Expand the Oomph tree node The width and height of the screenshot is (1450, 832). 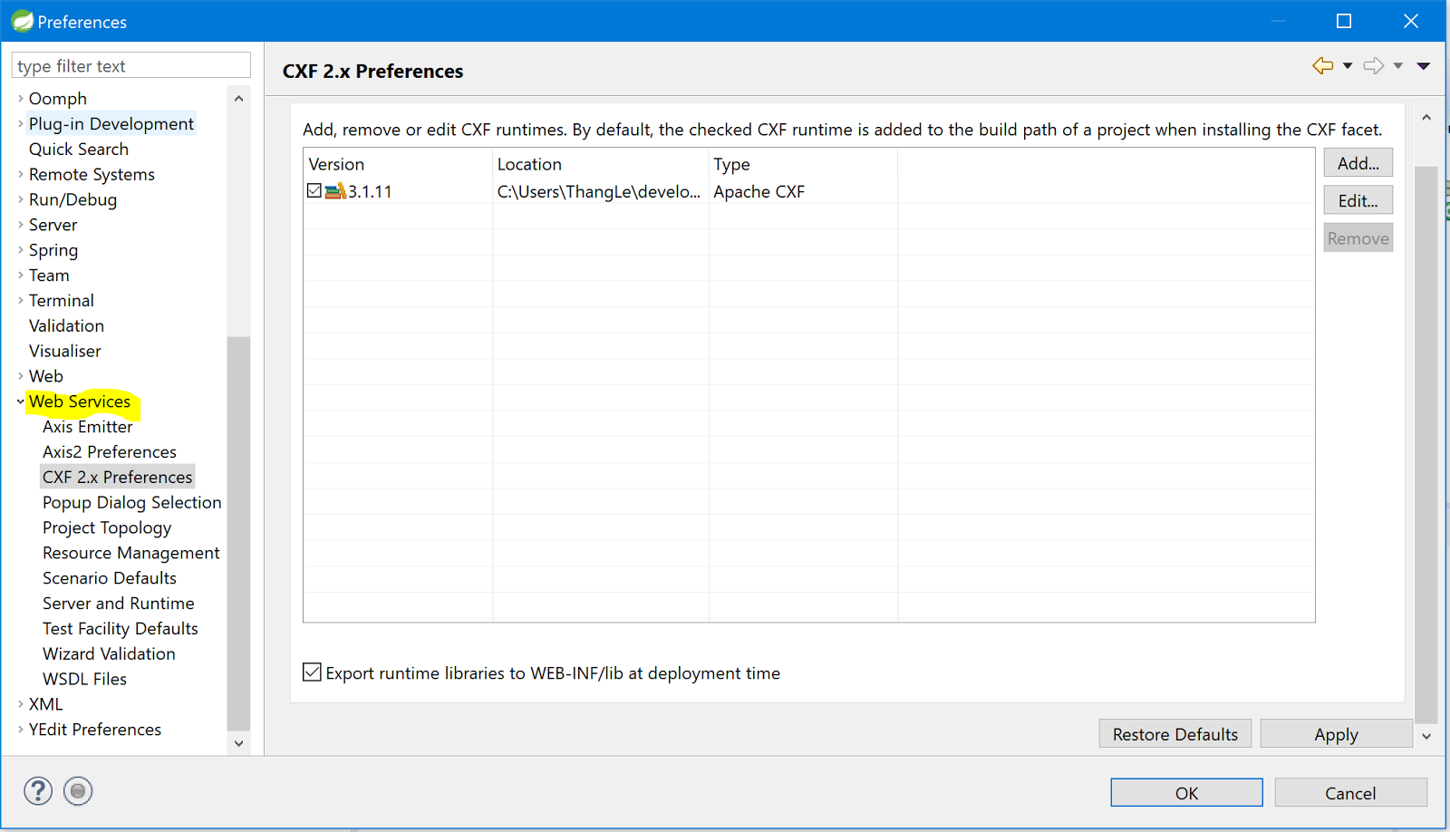(x=19, y=98)
